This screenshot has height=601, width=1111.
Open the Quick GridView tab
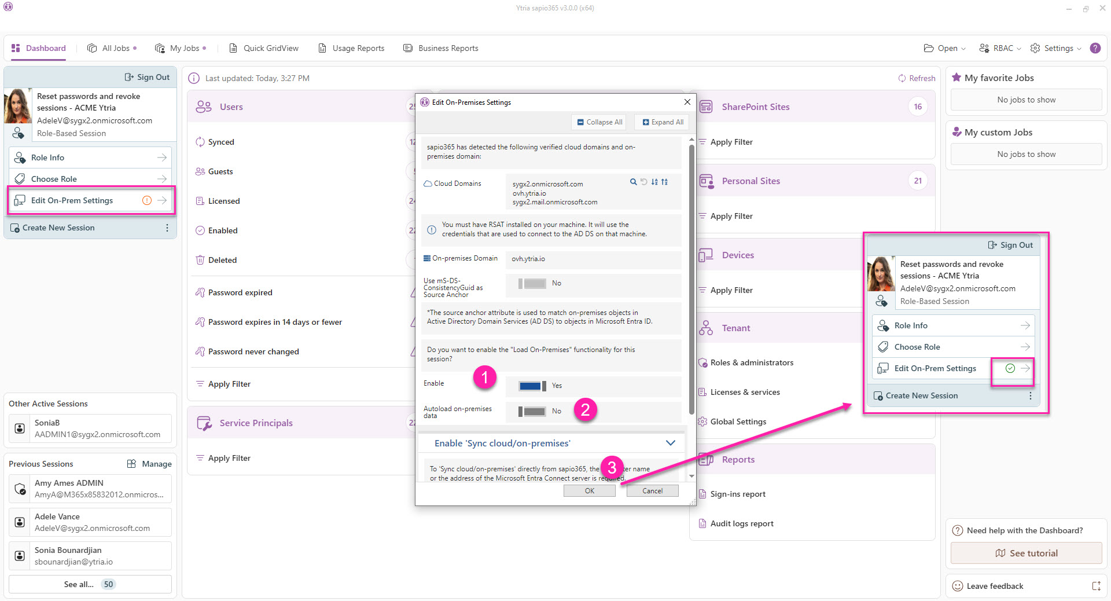[x=264, y=48]
